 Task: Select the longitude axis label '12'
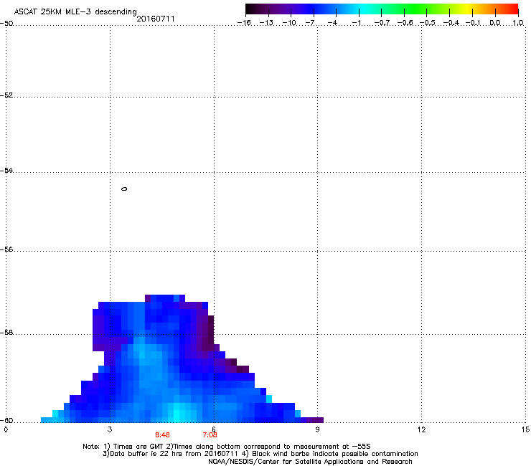click(421, 429)
